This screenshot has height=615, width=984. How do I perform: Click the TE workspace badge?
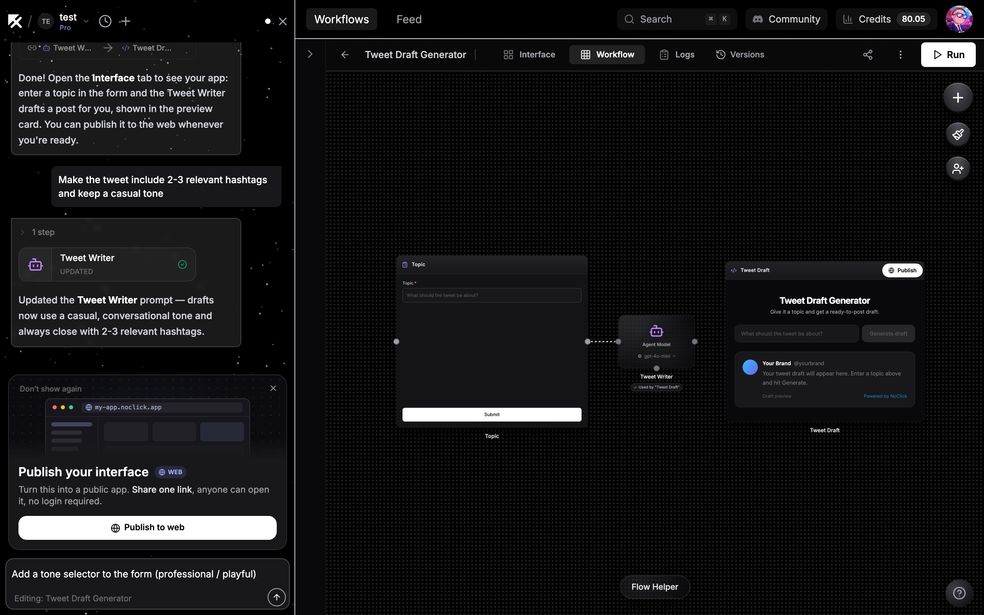[x=46, y=21]
